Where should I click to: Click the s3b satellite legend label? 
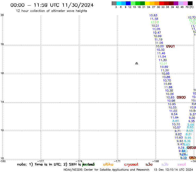[x=165, y=164]
